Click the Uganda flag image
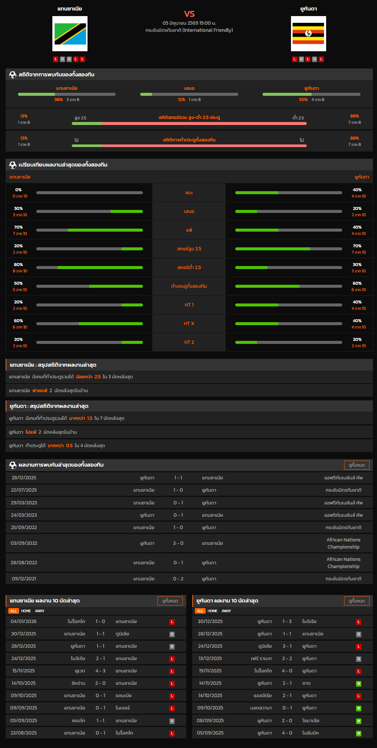The width and height of the screenshot is (377, 748). tap(309, 34)
